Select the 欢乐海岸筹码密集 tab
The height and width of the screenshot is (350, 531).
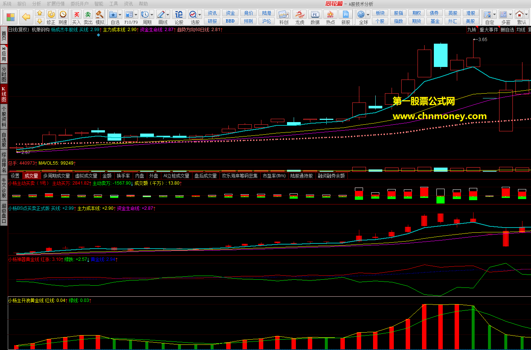(x=240, y=176)
